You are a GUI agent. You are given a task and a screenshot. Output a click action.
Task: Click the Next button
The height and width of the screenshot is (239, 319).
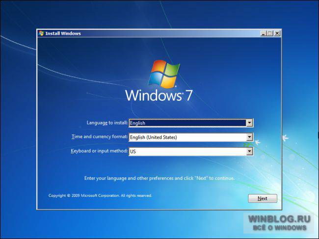pos(263,198)
